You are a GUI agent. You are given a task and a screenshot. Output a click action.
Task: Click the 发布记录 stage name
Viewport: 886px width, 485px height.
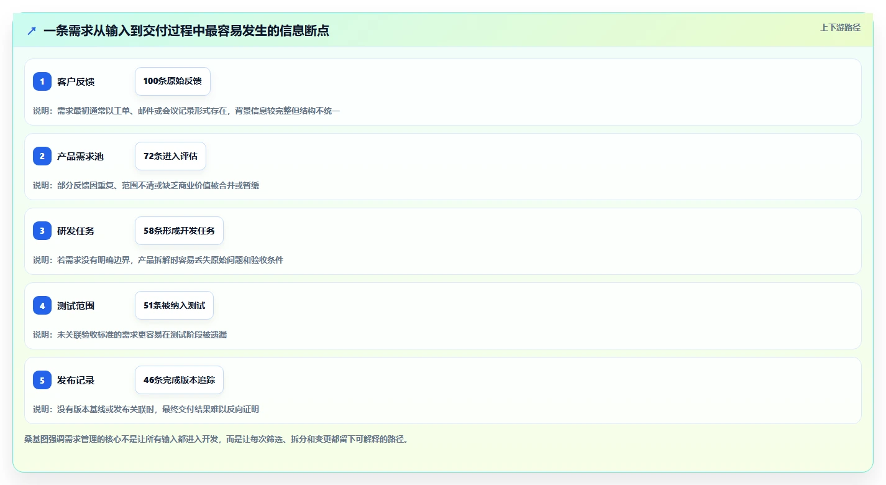tap(76, 380)
